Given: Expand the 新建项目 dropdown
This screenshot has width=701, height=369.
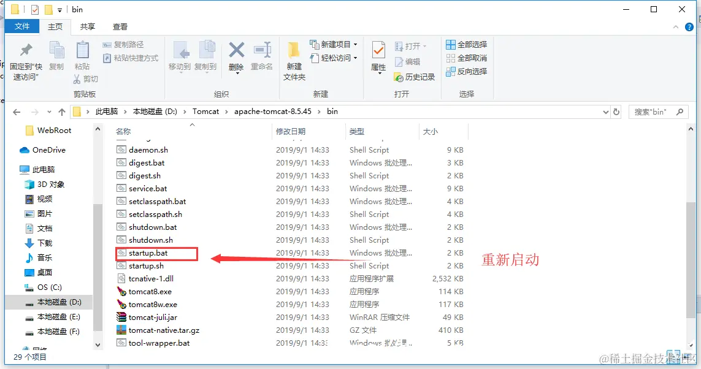Looking at the screenshot, I should pos(355,43).
